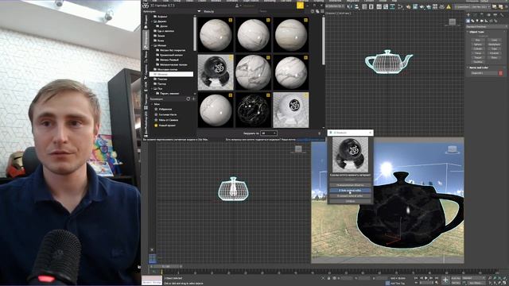509x286 pixels.
Task: Click the Sphere primitive button
Action: point(478,44)
